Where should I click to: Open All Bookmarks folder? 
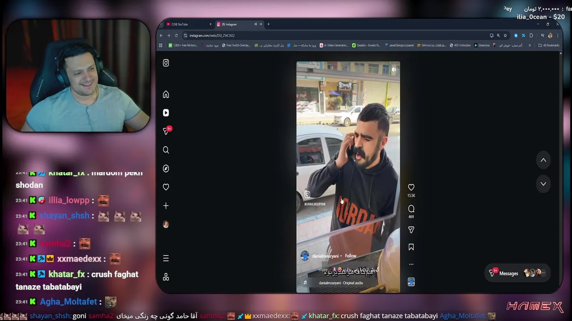[x=549, y=45]
